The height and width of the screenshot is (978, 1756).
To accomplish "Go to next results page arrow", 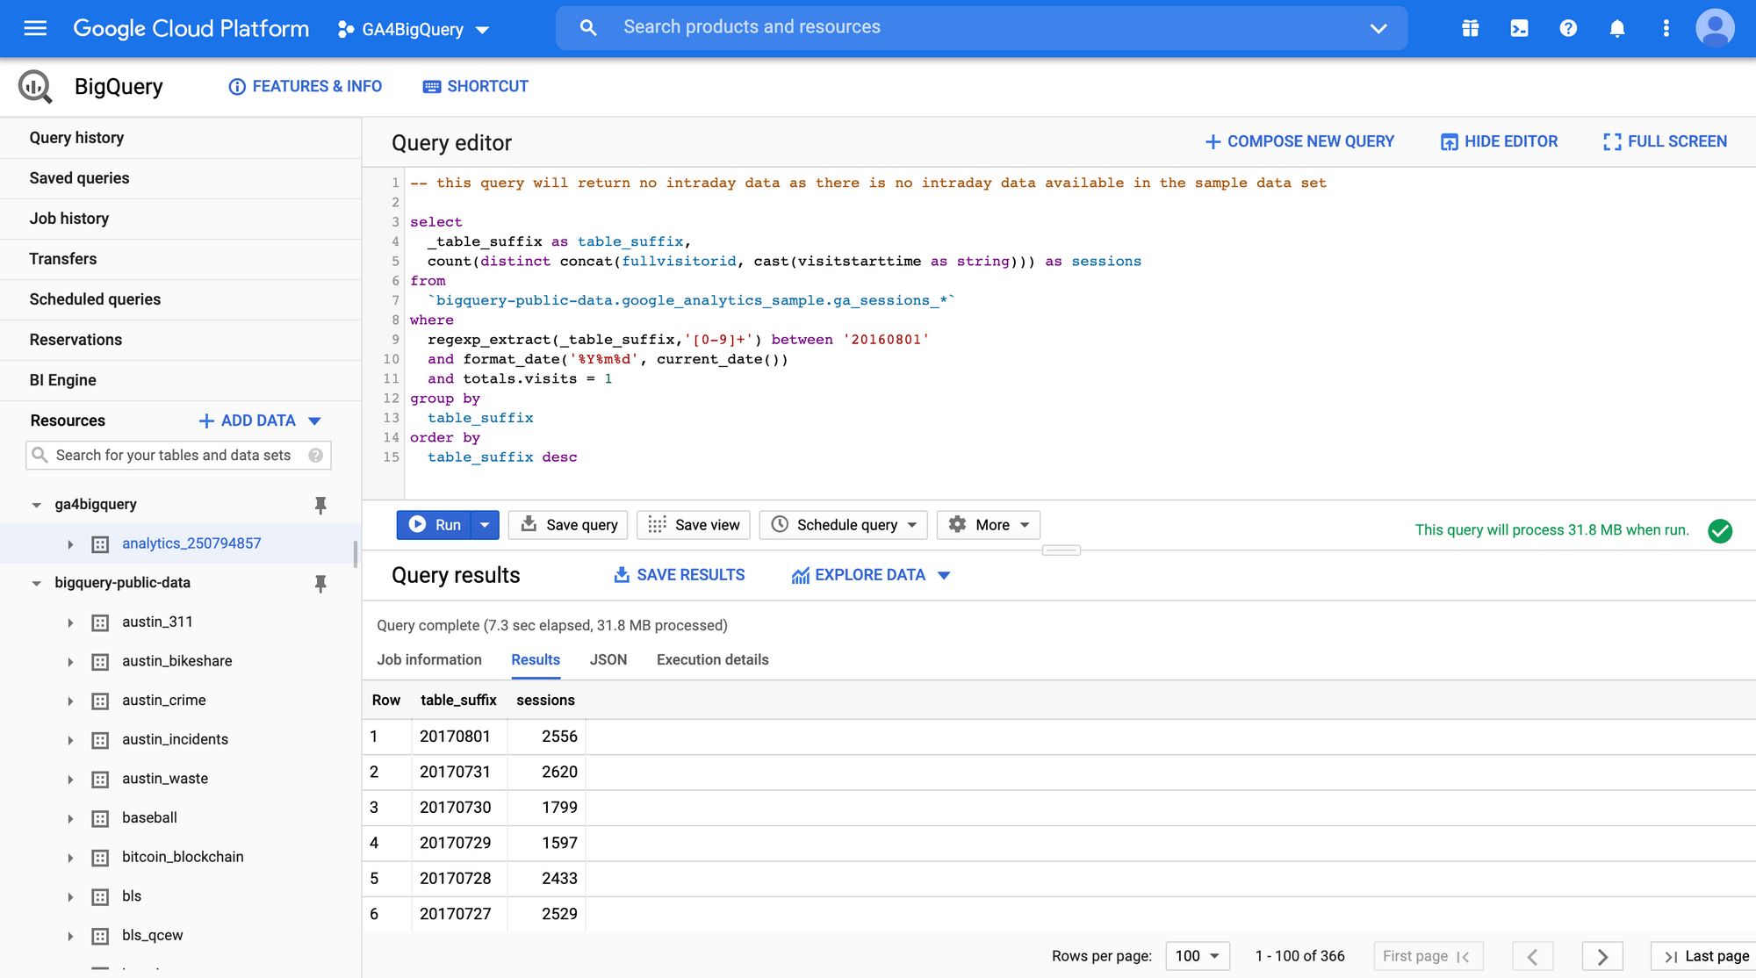I will tap(1602, 956).
